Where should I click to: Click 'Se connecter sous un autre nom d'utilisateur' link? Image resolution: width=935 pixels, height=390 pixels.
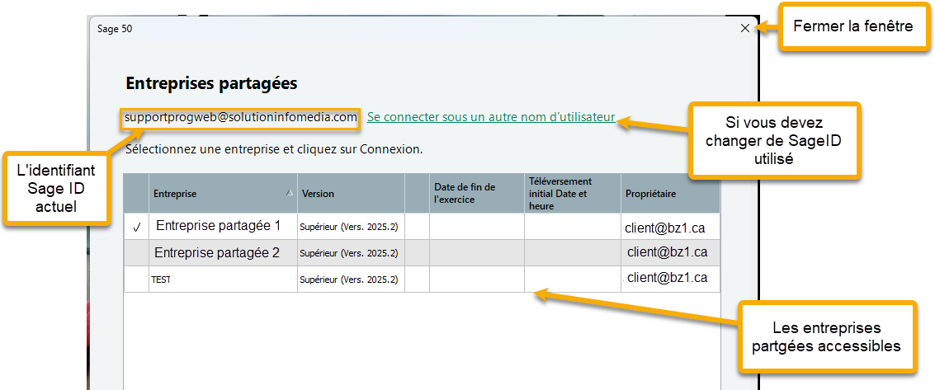[x=491, y=117]
